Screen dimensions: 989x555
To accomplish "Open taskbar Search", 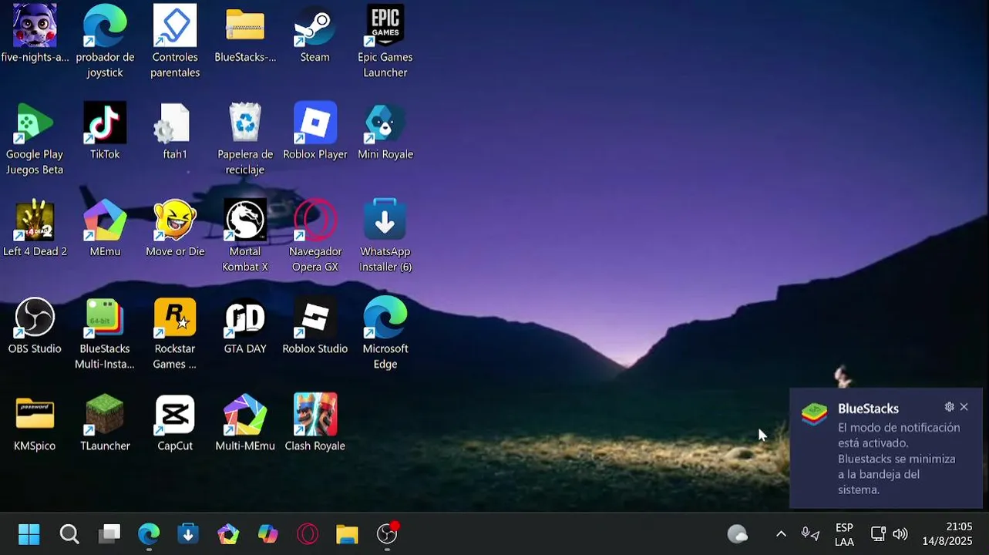I will 69,533.
